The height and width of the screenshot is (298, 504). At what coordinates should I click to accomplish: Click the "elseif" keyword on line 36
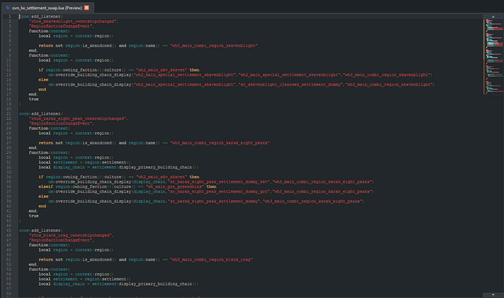tap(46, 187)
